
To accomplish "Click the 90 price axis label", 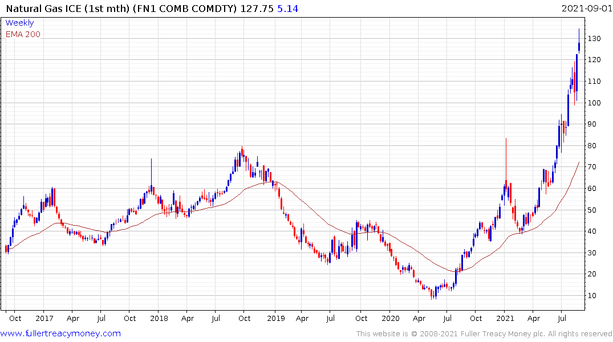I will pos(592,124).
